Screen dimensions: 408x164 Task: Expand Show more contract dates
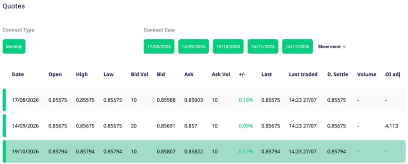click(x=332, y=47)
